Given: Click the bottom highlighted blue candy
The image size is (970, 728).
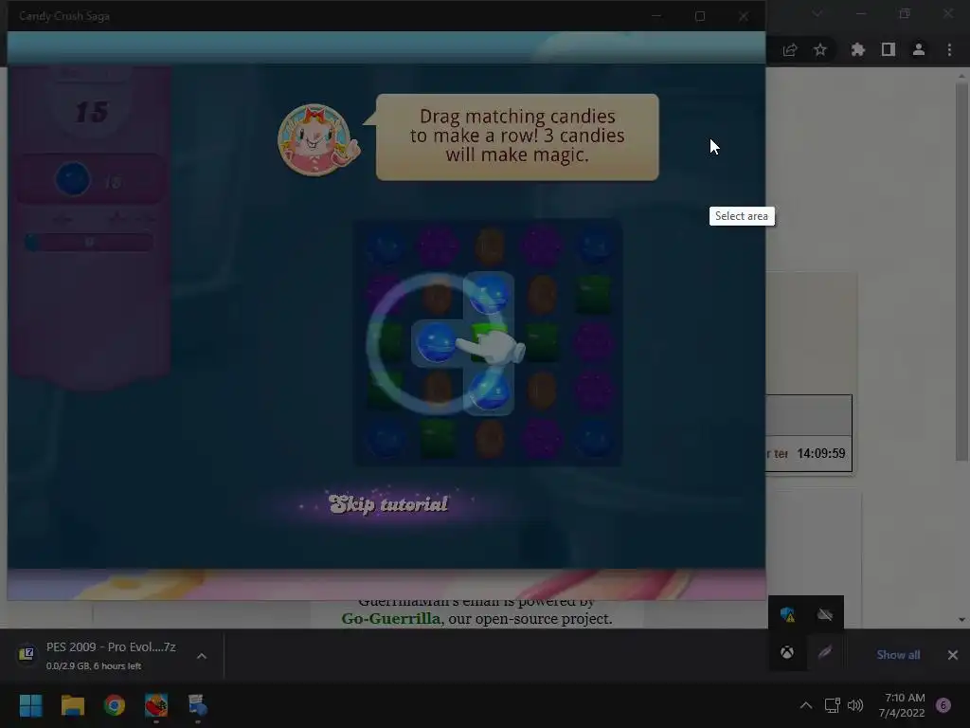Looking at the screenshot, I should coord(488,391).
